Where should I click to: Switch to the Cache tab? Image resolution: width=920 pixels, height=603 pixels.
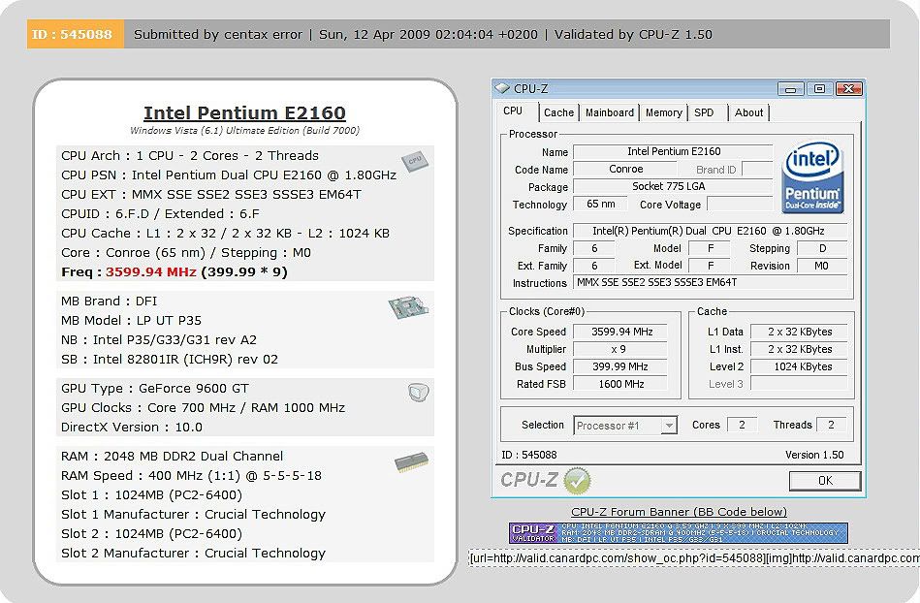tap(558, 112)
